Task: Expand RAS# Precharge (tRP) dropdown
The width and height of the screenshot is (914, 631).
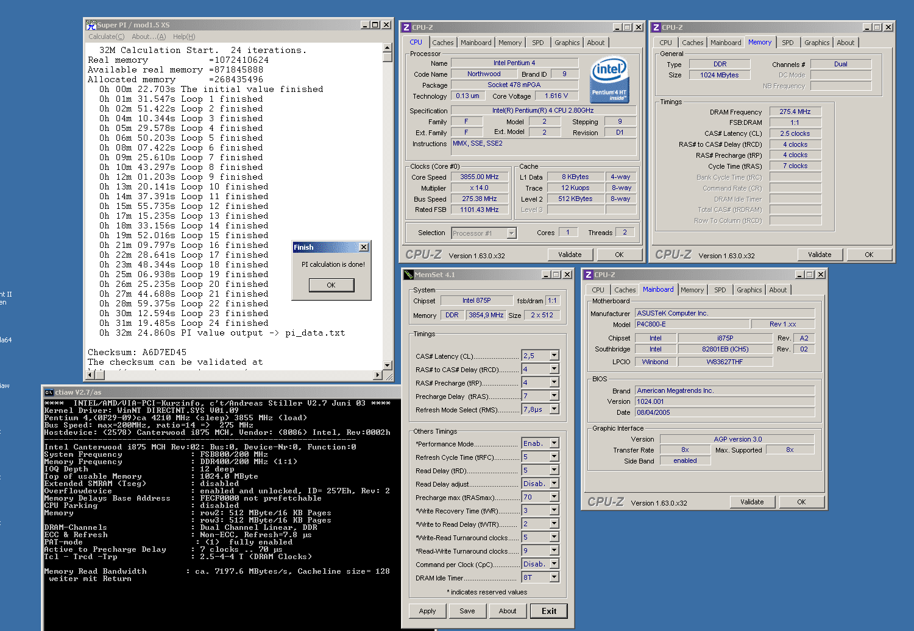Action: coord(554,382)
